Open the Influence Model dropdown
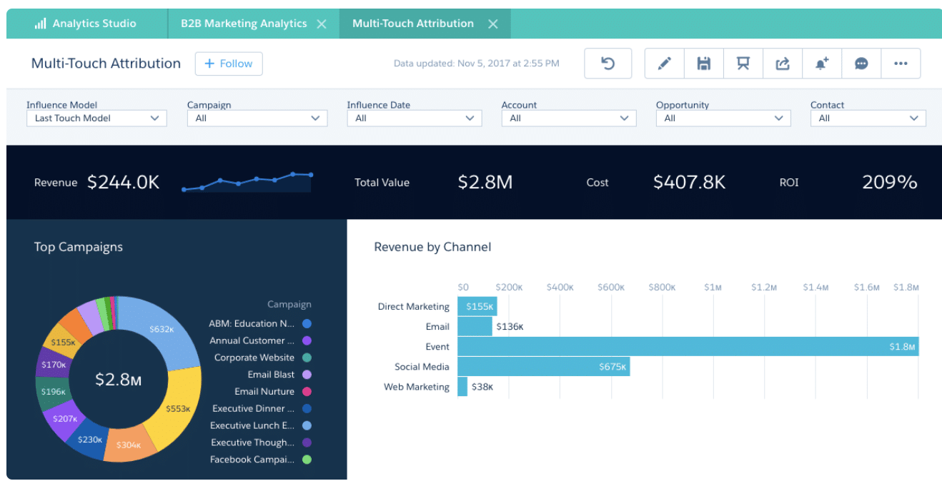942x491 pixels. [x=96, y=118]
